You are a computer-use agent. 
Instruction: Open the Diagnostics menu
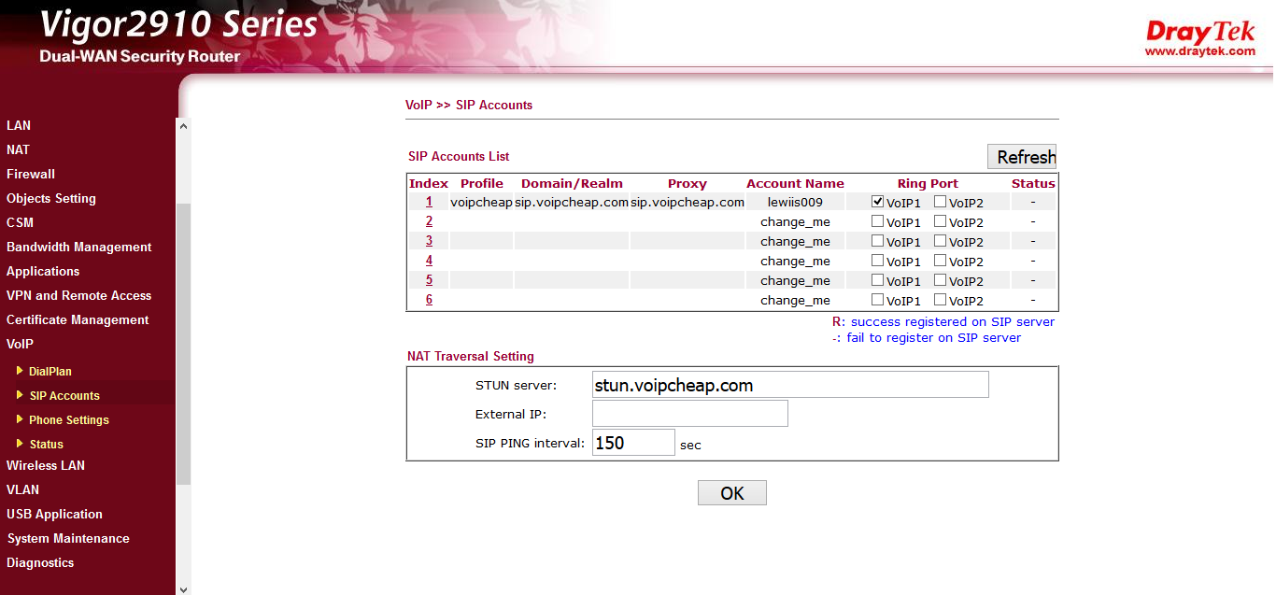40,562
